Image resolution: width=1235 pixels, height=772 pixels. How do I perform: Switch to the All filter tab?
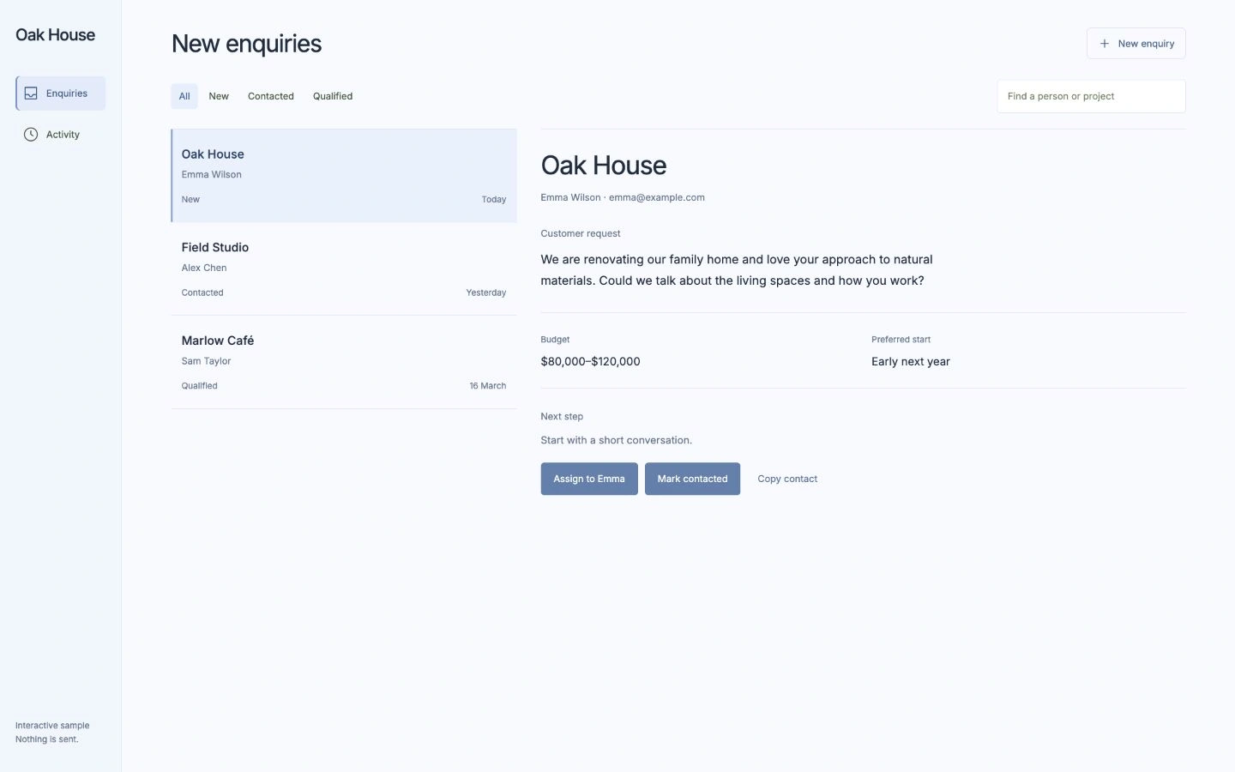pyautogui.click(x=184, y=96)
